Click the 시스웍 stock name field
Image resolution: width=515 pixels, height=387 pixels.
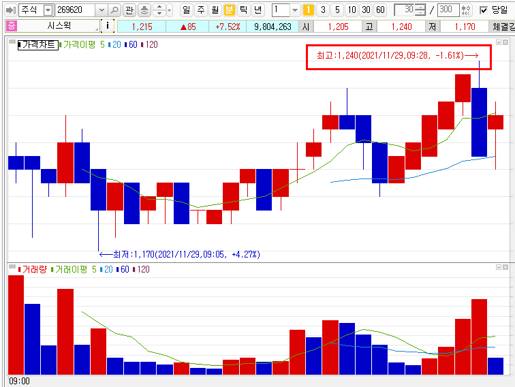(59, 26)
